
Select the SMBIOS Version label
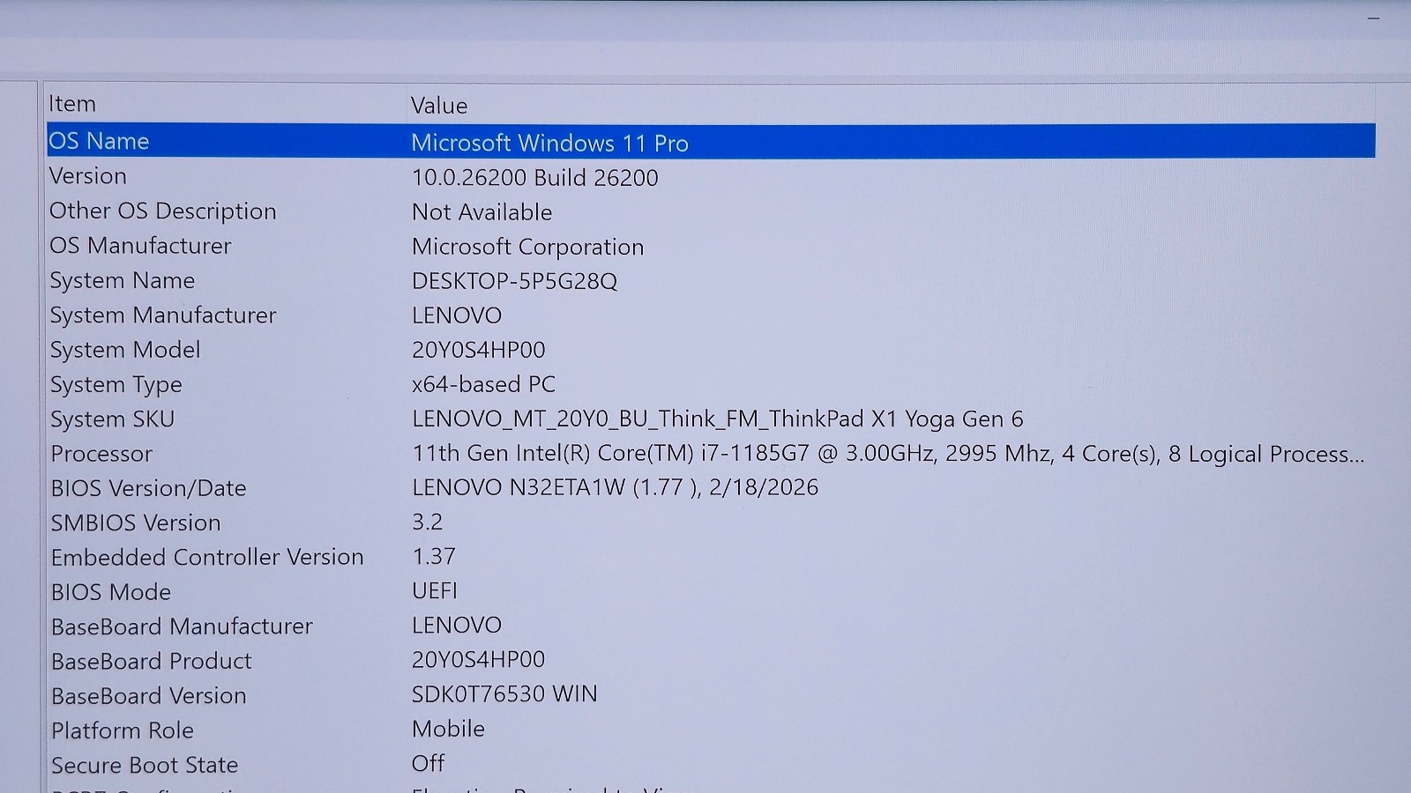click(136, 522)
